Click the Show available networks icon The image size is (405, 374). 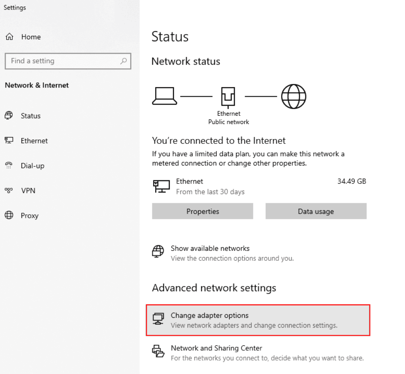[158, 252]
